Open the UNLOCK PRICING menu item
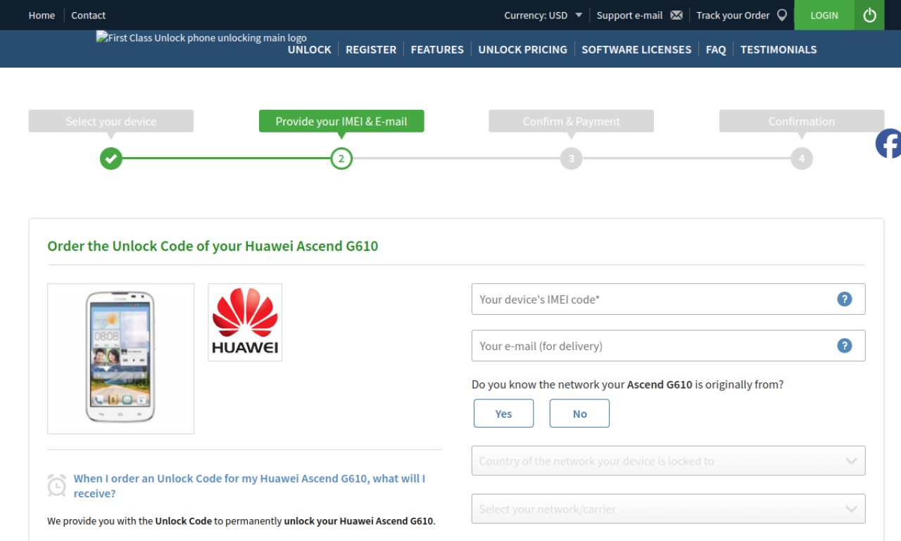 pyautogui.click(x=522, y=49)
